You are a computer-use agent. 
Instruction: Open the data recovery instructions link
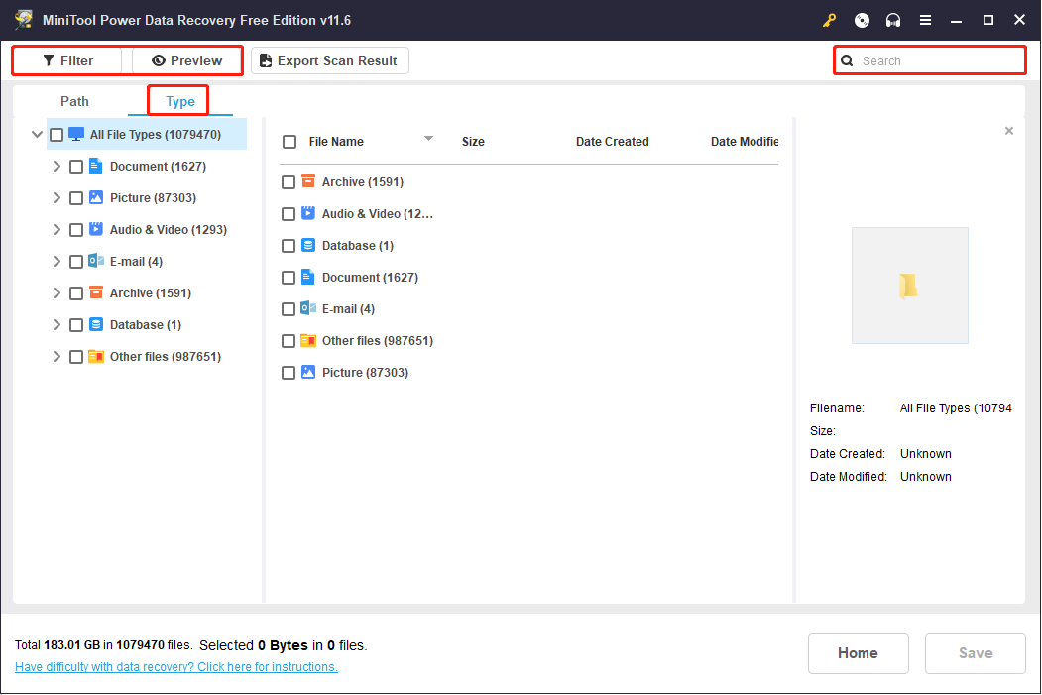176,667
